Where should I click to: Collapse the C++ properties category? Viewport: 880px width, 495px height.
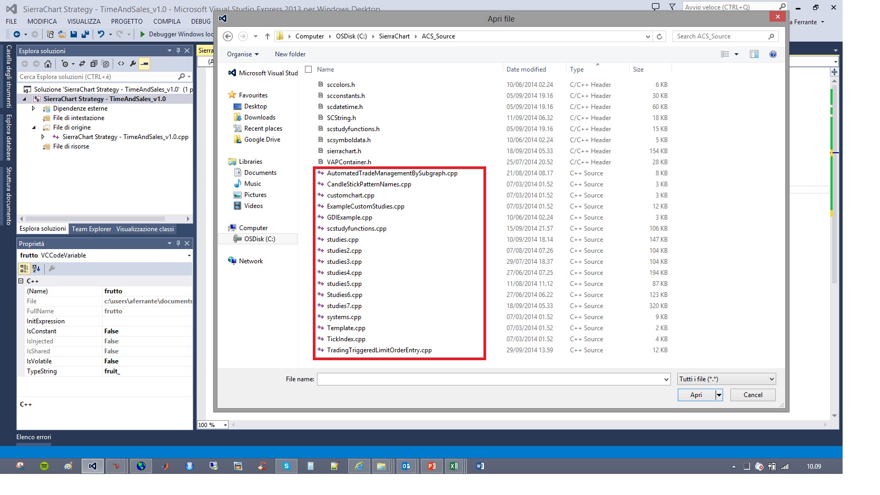21,281
